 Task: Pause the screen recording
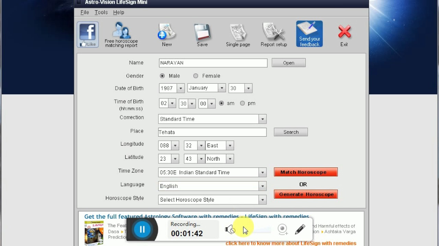tap(142, 229)
